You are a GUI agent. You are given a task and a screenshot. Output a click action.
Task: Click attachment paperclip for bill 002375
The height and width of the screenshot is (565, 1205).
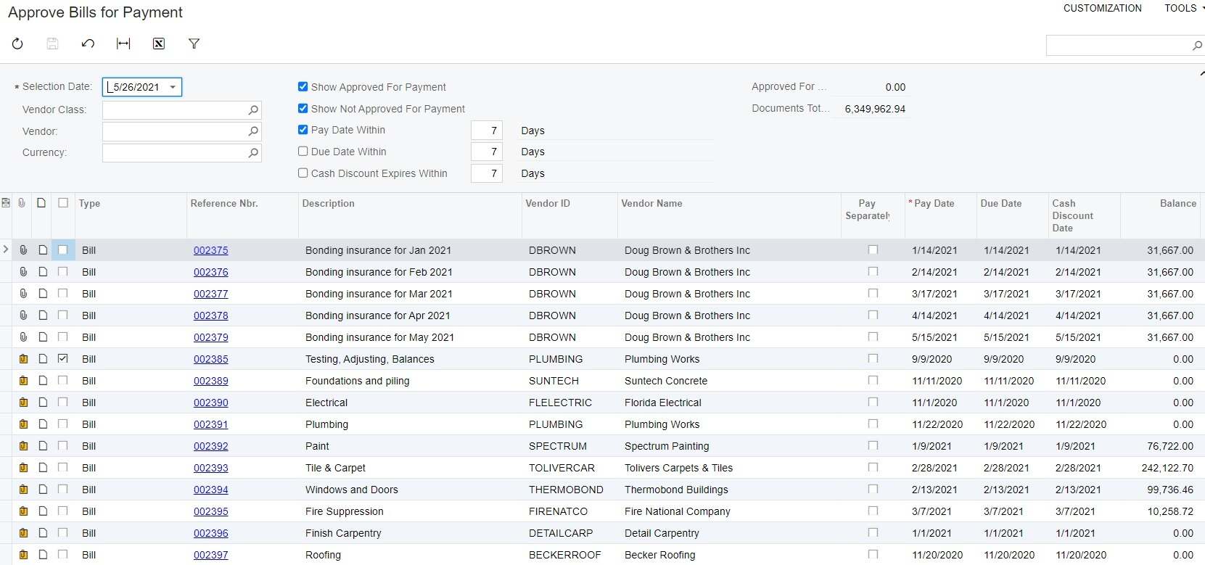tap(23, 250)
